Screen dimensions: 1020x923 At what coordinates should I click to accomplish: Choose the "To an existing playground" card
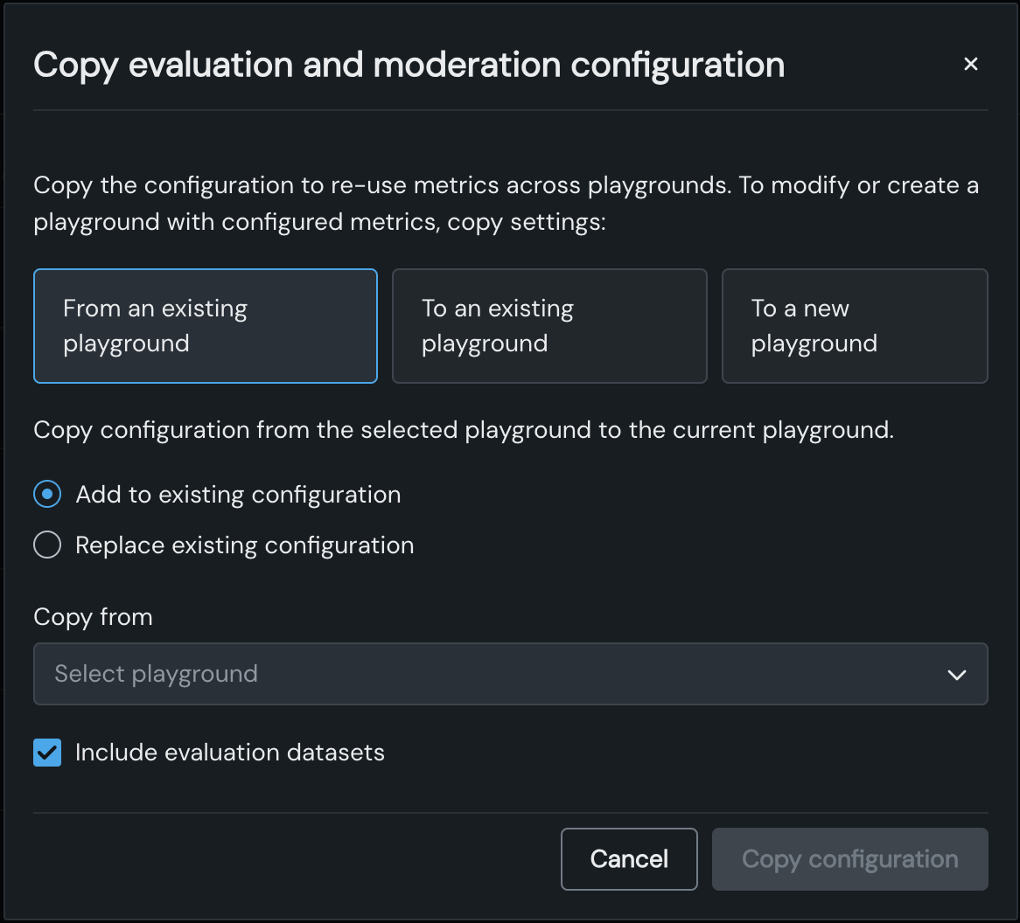(548, 326)
